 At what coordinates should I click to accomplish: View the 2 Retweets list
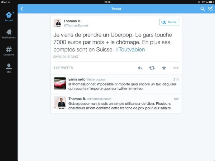(x=63, y=68)
